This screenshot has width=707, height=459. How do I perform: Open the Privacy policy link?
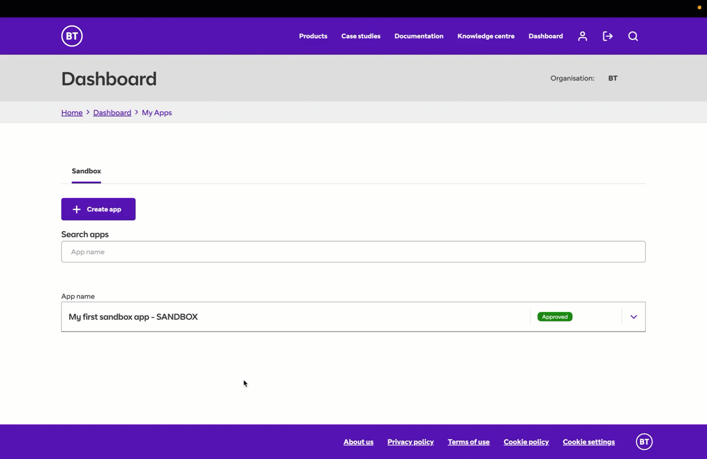(x=411, y=442)
